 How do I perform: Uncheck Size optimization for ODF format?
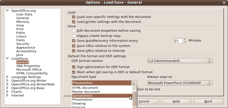pos(74,67)
